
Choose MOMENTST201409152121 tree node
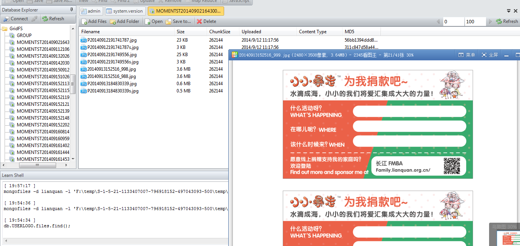pos(40,104)
